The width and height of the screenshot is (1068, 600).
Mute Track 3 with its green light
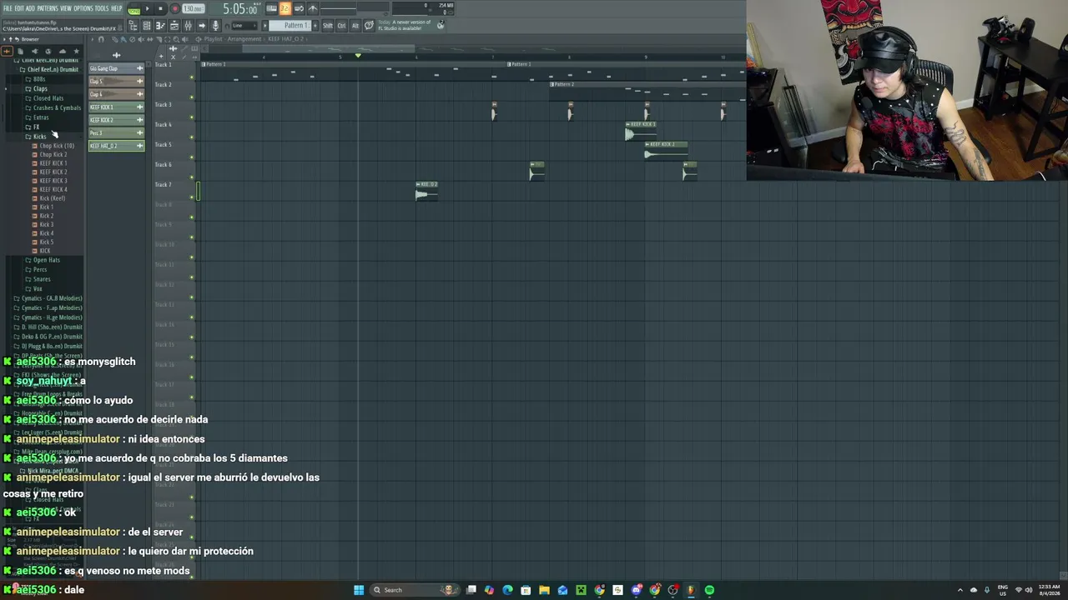coord(192,117)
